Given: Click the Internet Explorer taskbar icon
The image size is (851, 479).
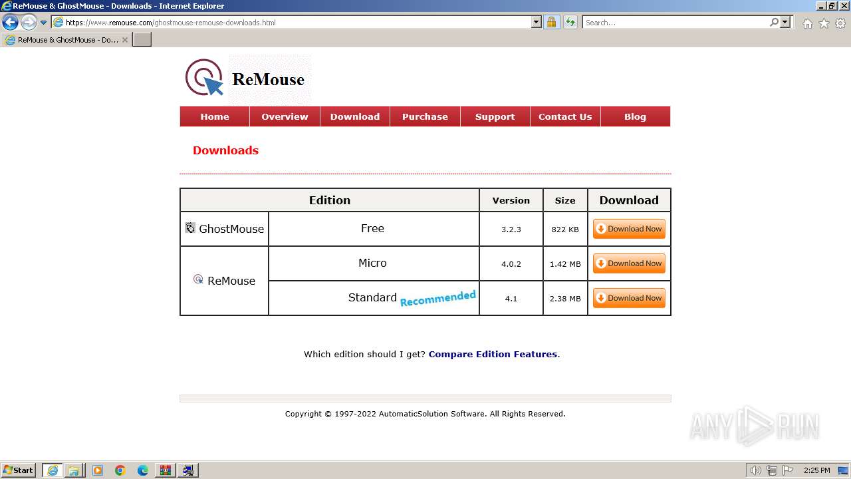Looking at the screenshot, I should (x=52, y=470).
